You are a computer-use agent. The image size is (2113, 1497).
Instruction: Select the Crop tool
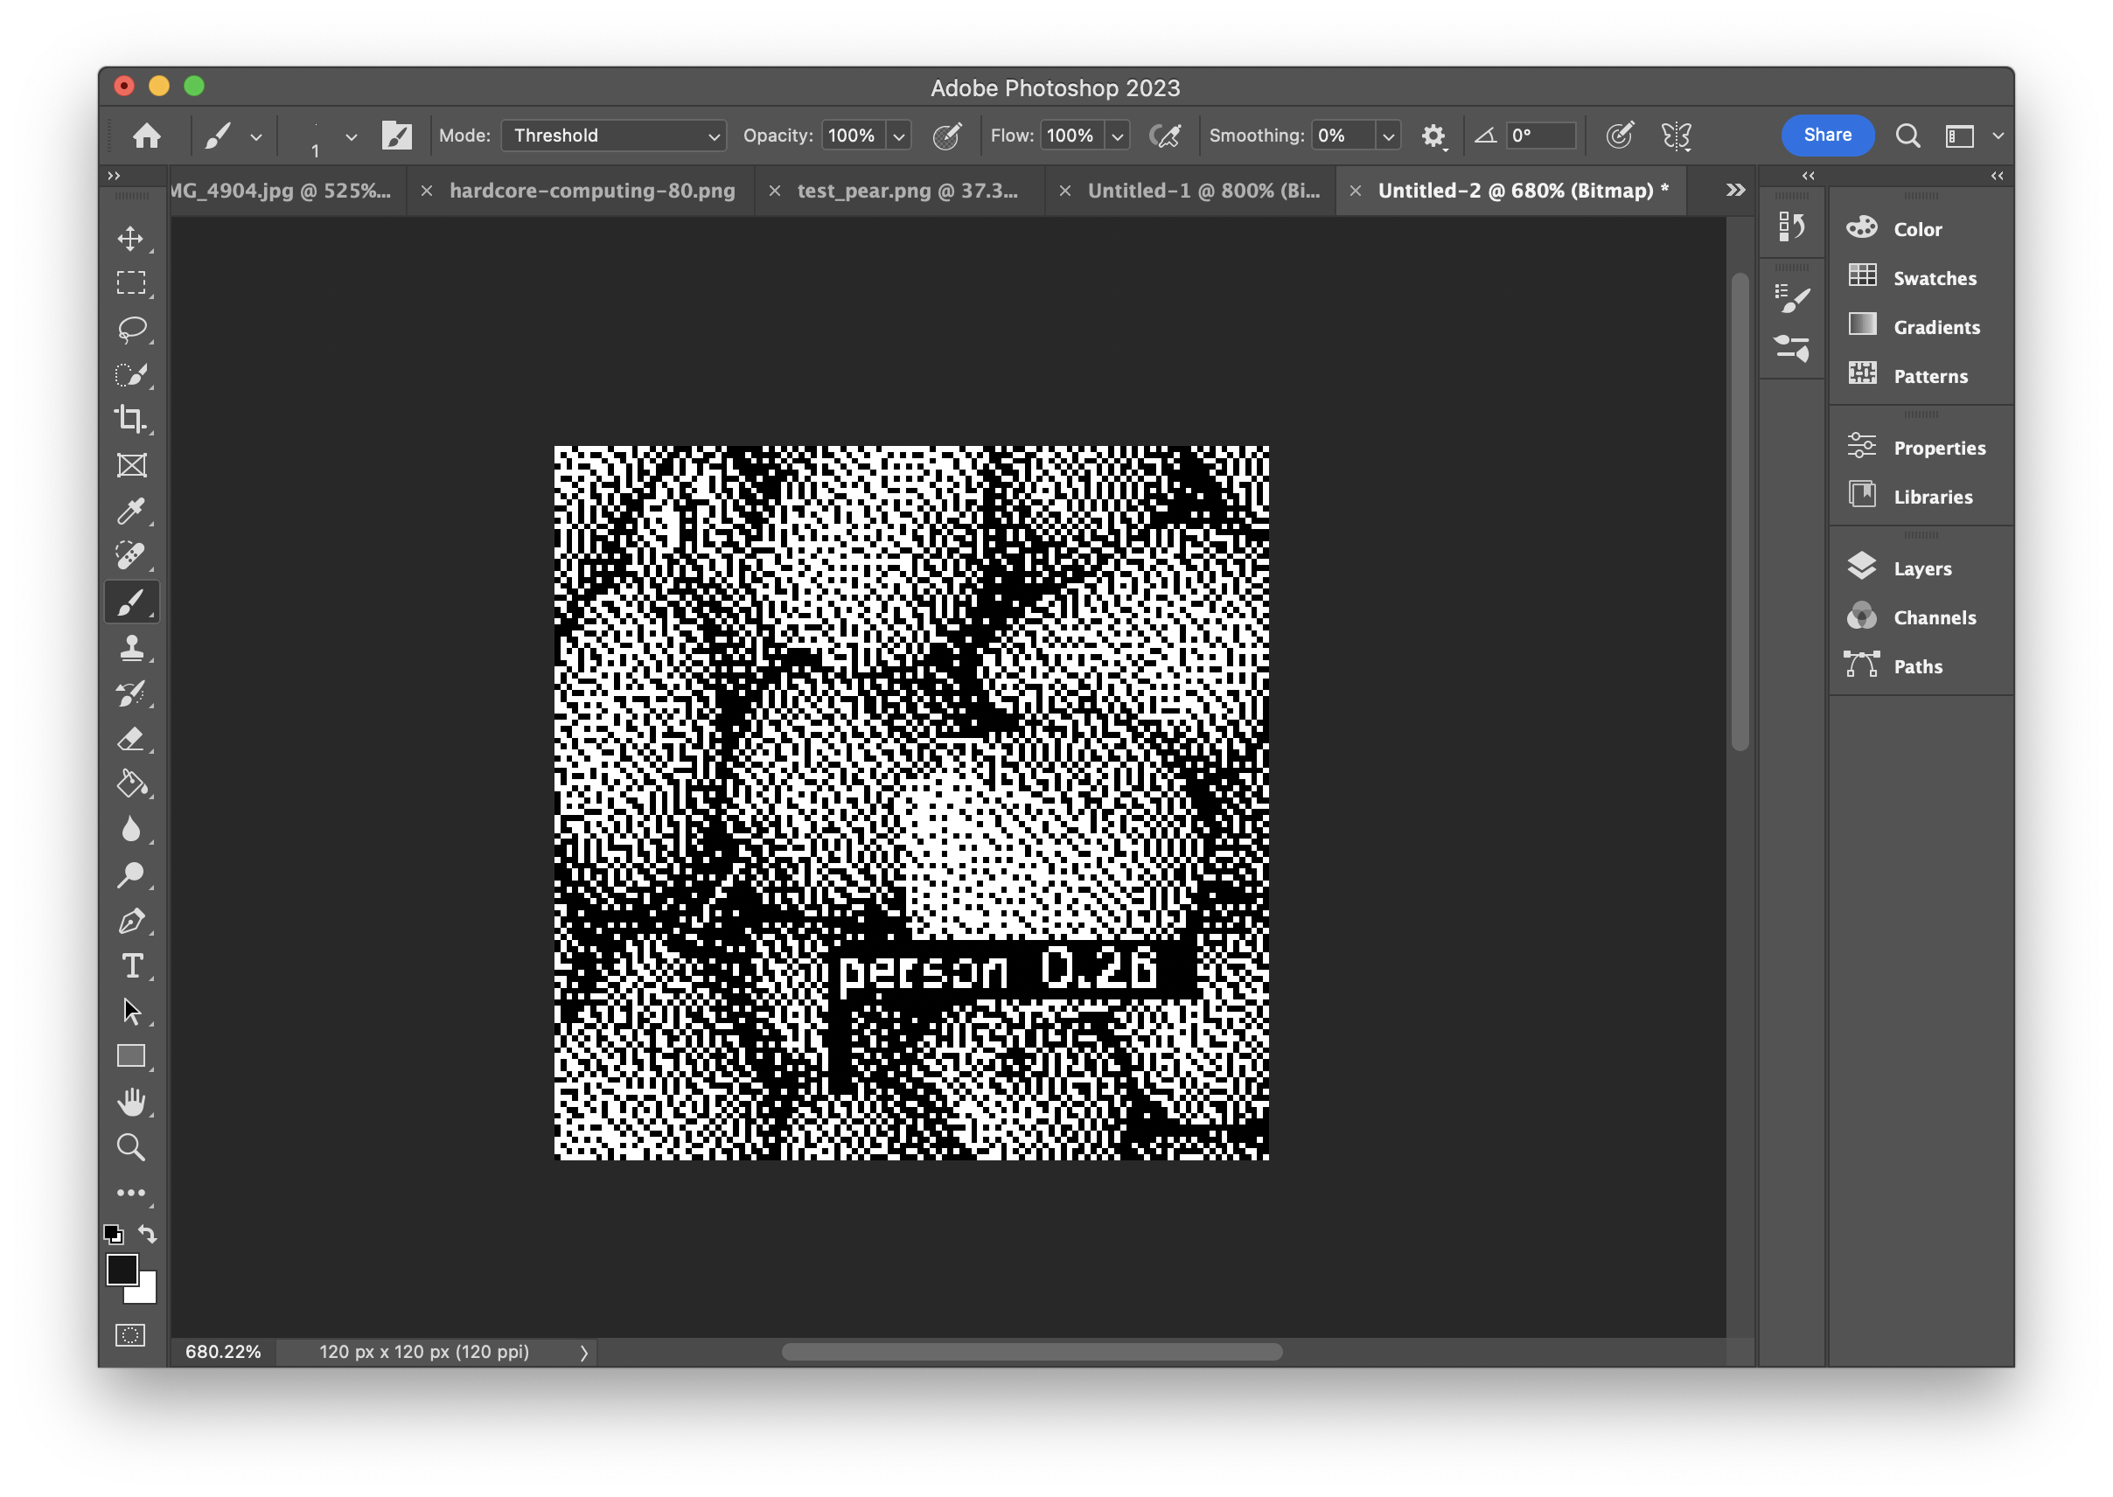(131, 420)
